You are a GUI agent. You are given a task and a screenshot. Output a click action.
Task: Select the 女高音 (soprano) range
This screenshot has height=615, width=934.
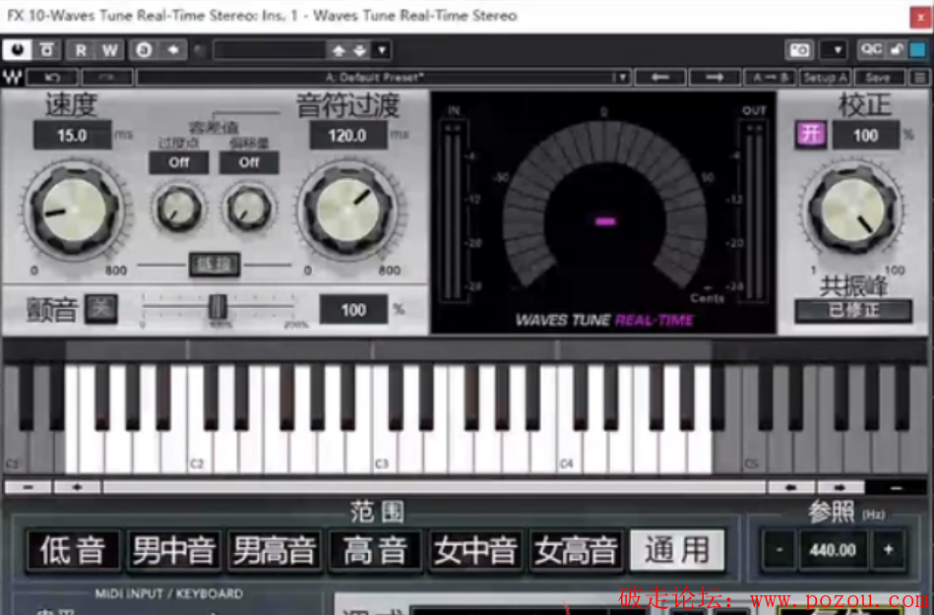click(x=576, y=549)
